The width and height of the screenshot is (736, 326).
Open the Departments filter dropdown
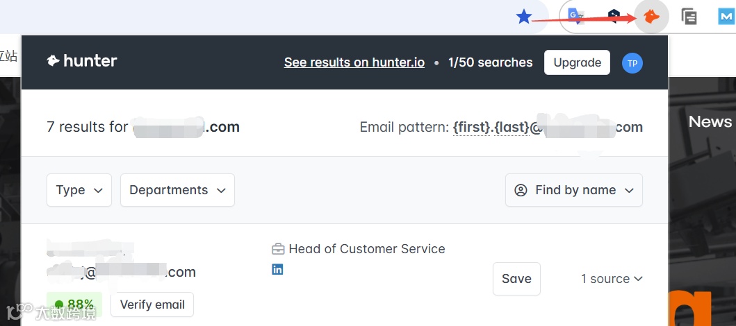click(x=177, y=190)
